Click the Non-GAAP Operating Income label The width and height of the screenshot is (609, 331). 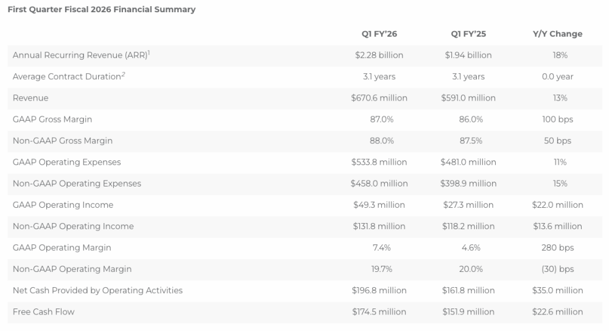point(73,226)
